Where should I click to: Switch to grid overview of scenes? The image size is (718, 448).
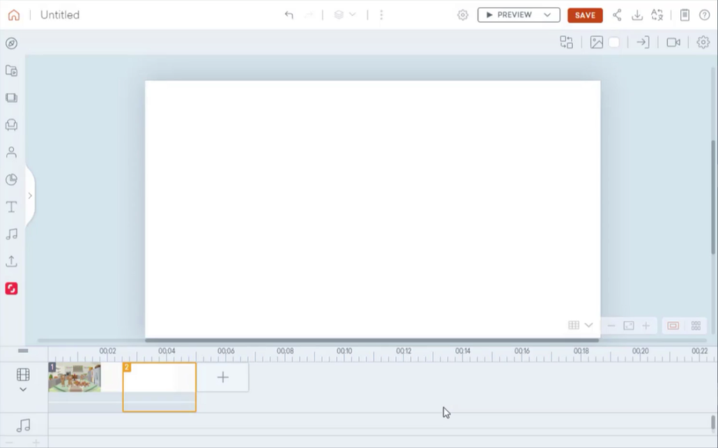click(x=696, y=326)
